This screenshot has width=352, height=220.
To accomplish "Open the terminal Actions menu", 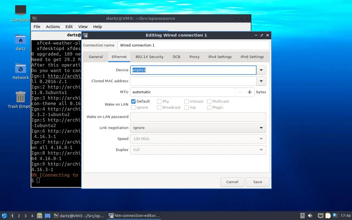I will tap(53, 27).
